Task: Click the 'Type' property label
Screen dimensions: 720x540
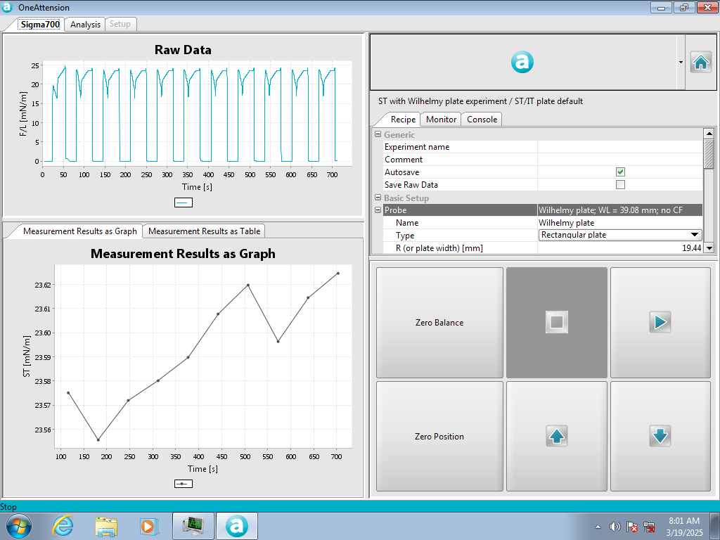Action: coord(405,236)
